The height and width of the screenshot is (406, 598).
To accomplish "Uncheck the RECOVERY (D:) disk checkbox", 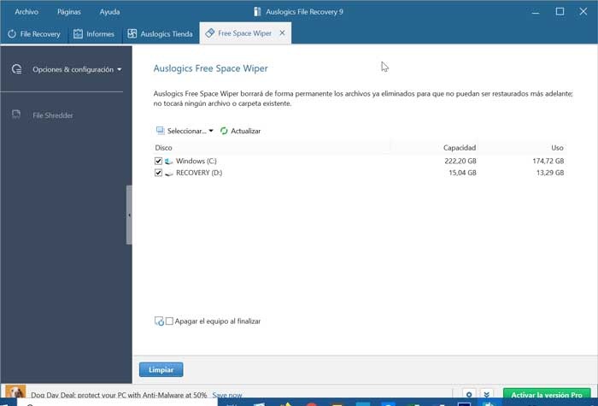I will pos(158,173).
